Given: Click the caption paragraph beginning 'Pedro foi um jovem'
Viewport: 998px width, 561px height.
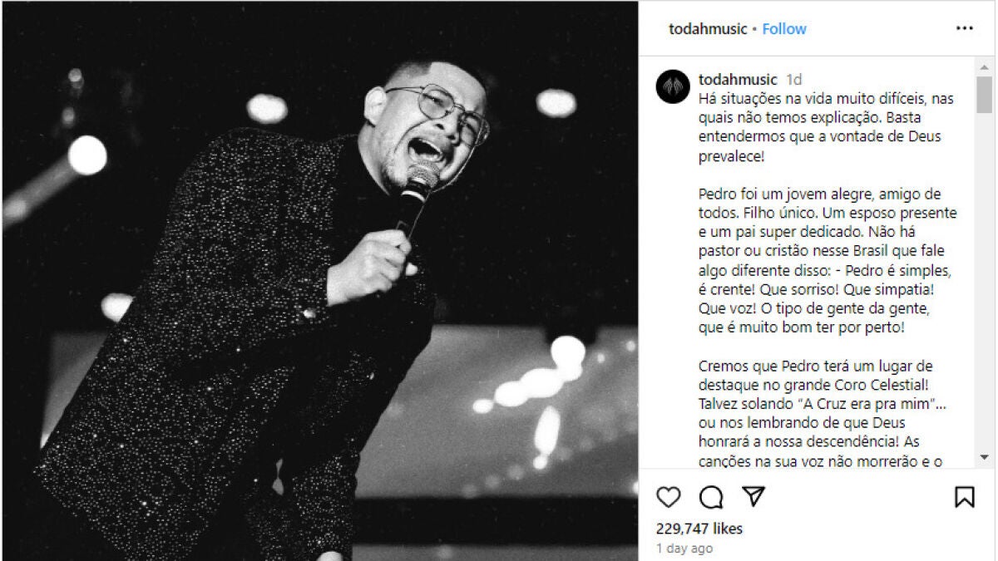Looking at the screenshot, I should pyautogui.click(x=828, y=260).
